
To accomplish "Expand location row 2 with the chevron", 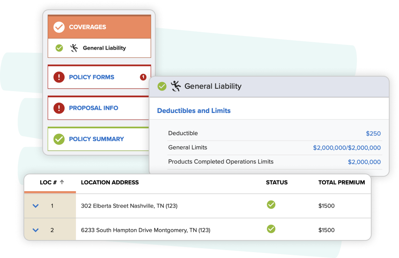I will click(36, 230).
